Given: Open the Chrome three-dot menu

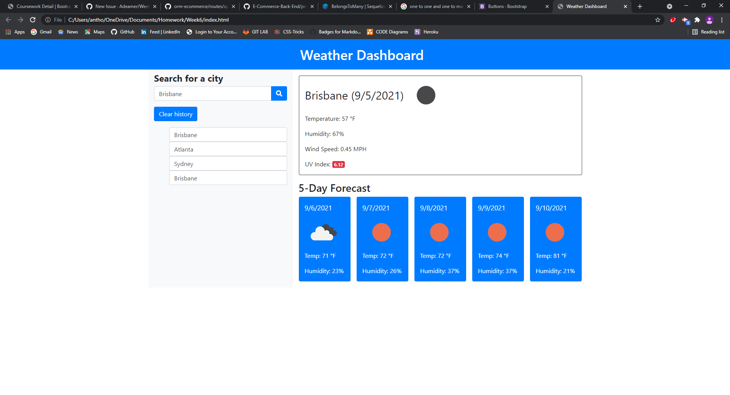Looking at the screenshot, I should (722, 20).
